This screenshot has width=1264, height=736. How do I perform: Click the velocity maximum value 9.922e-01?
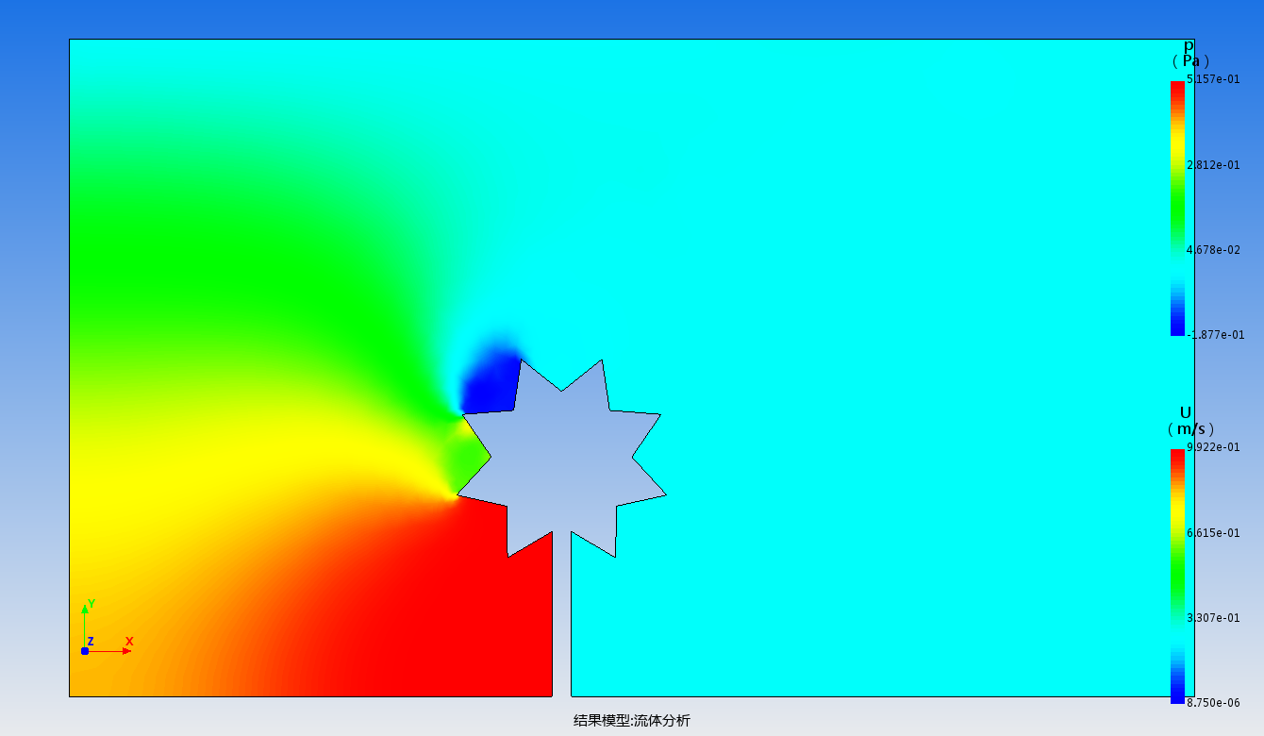[x=1213, y=447]
